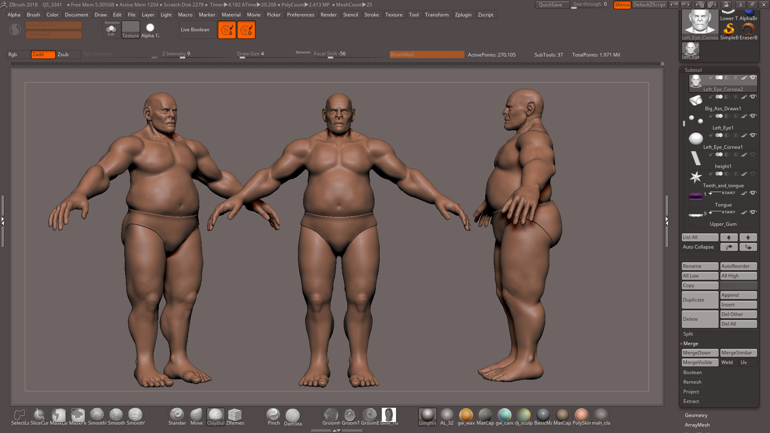Screen dimensions: 770x433
Task: Click the Live Boolean D render icon
Action: pos(246,30)
